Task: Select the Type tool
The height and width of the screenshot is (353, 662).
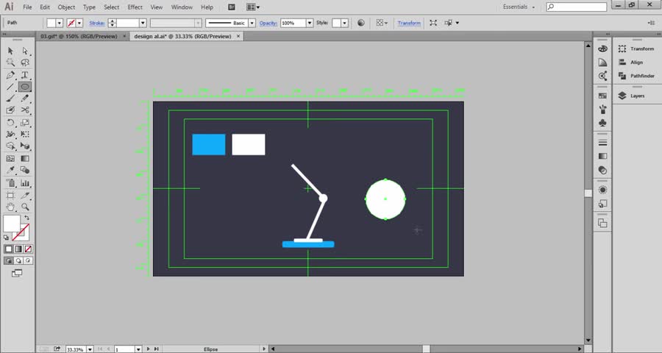Action: click(24, 75)
